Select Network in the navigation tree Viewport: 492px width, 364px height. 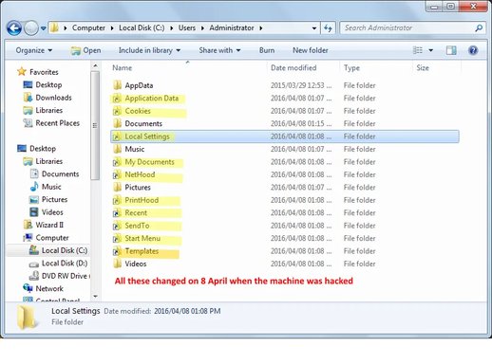click(x=43, y=288)
